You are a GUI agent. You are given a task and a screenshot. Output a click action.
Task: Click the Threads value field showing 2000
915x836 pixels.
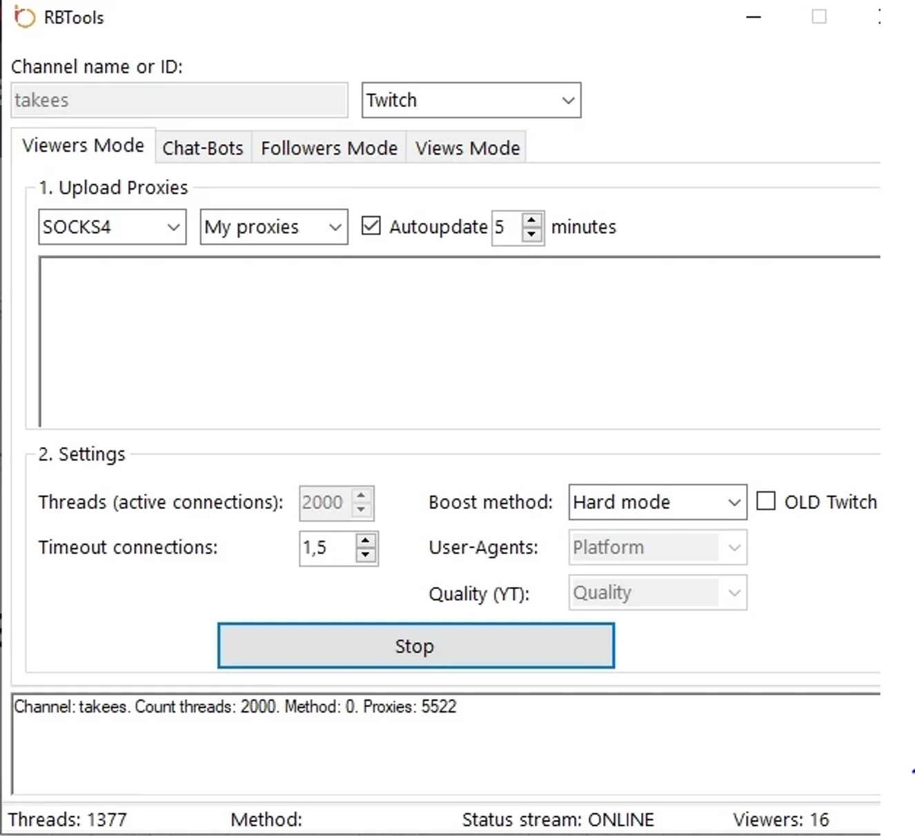[x=324, y=502]
